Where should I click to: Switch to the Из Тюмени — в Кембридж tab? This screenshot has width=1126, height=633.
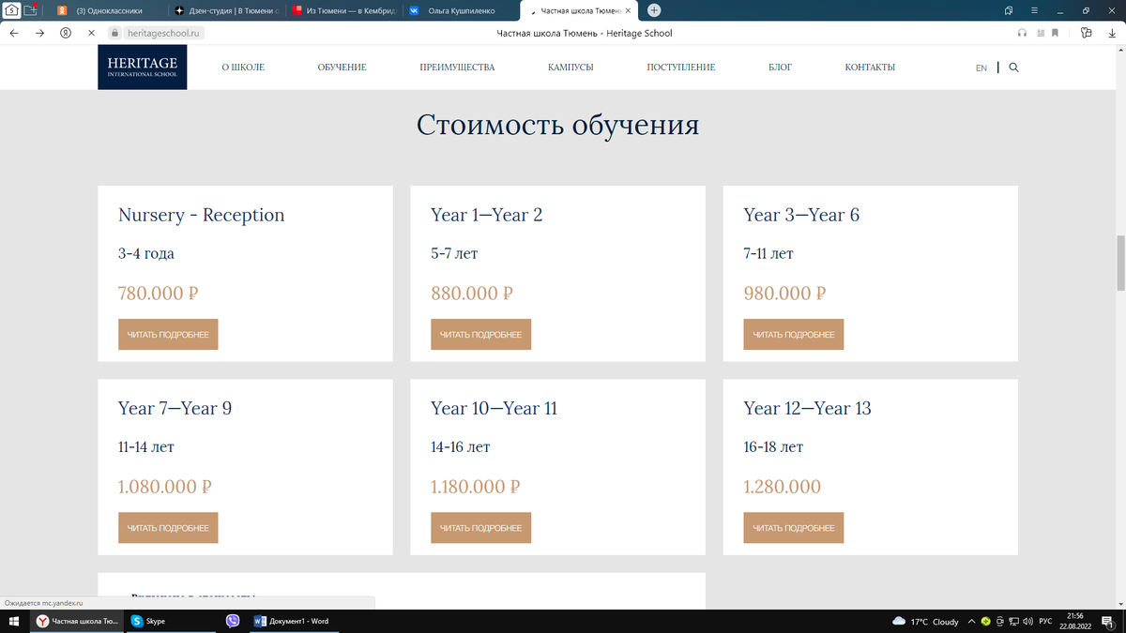point(346,10)
